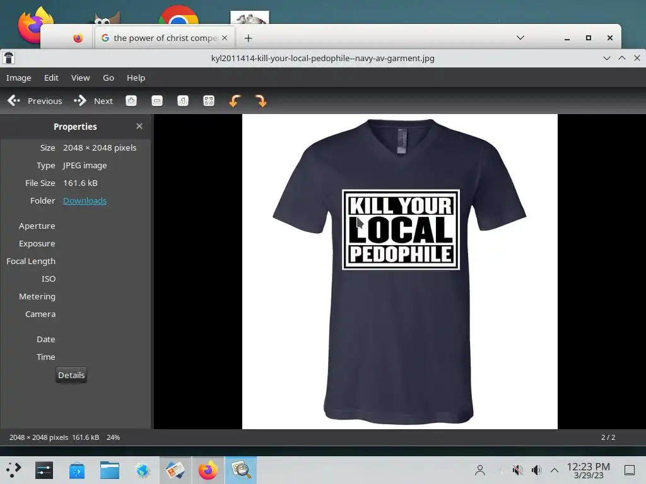Viewport: 646px width, 484px height.
Task: Open the Edit menu
Action: [x=52, y=78]
